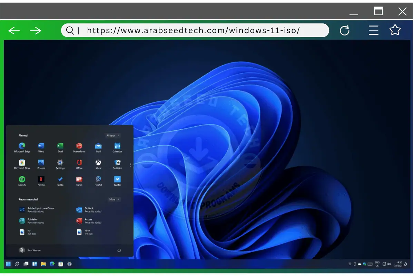414x276 pixels.
Task: Open the pinned Twitter app
Action: [117, 179]
